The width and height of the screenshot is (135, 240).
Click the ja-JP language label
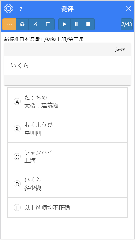[x=120, y=49]
